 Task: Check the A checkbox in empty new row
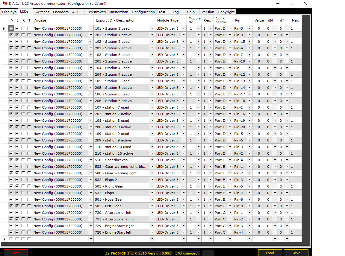(11, 239)
